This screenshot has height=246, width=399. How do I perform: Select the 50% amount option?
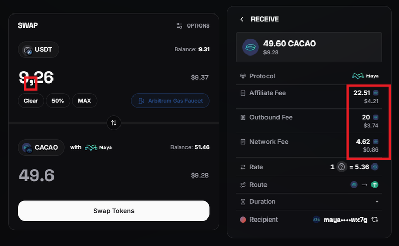click(x=58, y=101)
